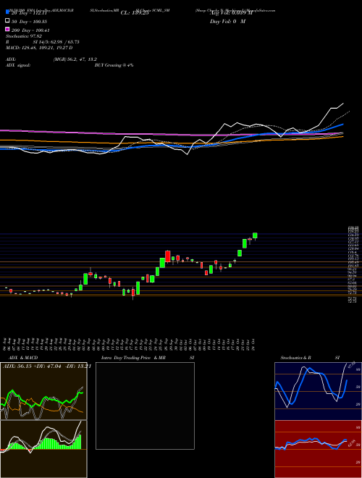Click the 'Day Vol: 0 M' text

tap(227, 22)
